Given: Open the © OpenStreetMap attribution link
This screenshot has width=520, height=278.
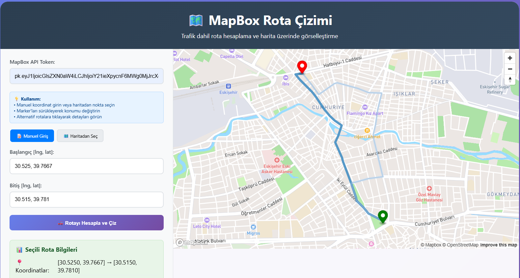Looking at the screenshot, I should tap(460, 245).
